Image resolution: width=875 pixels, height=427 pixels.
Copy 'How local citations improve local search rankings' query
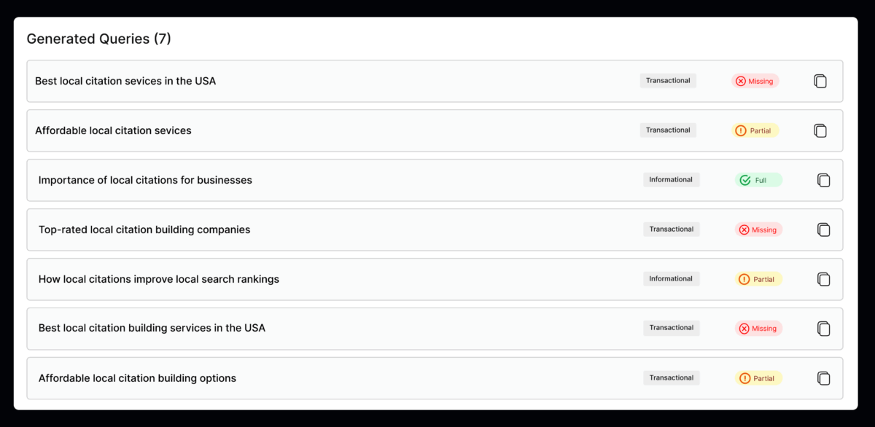coord(823,279)
